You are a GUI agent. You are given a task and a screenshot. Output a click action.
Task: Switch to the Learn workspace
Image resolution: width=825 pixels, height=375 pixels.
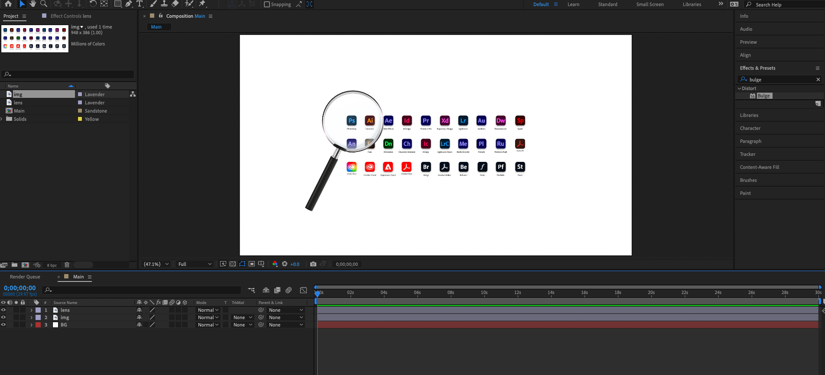point(573,4)
